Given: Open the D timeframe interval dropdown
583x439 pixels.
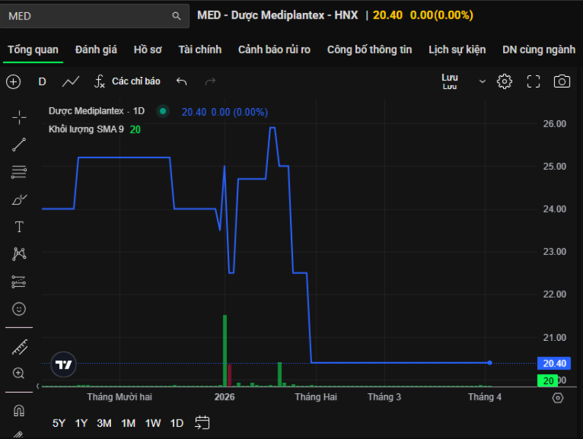Looking at the screenshot, I should [42, 81].
